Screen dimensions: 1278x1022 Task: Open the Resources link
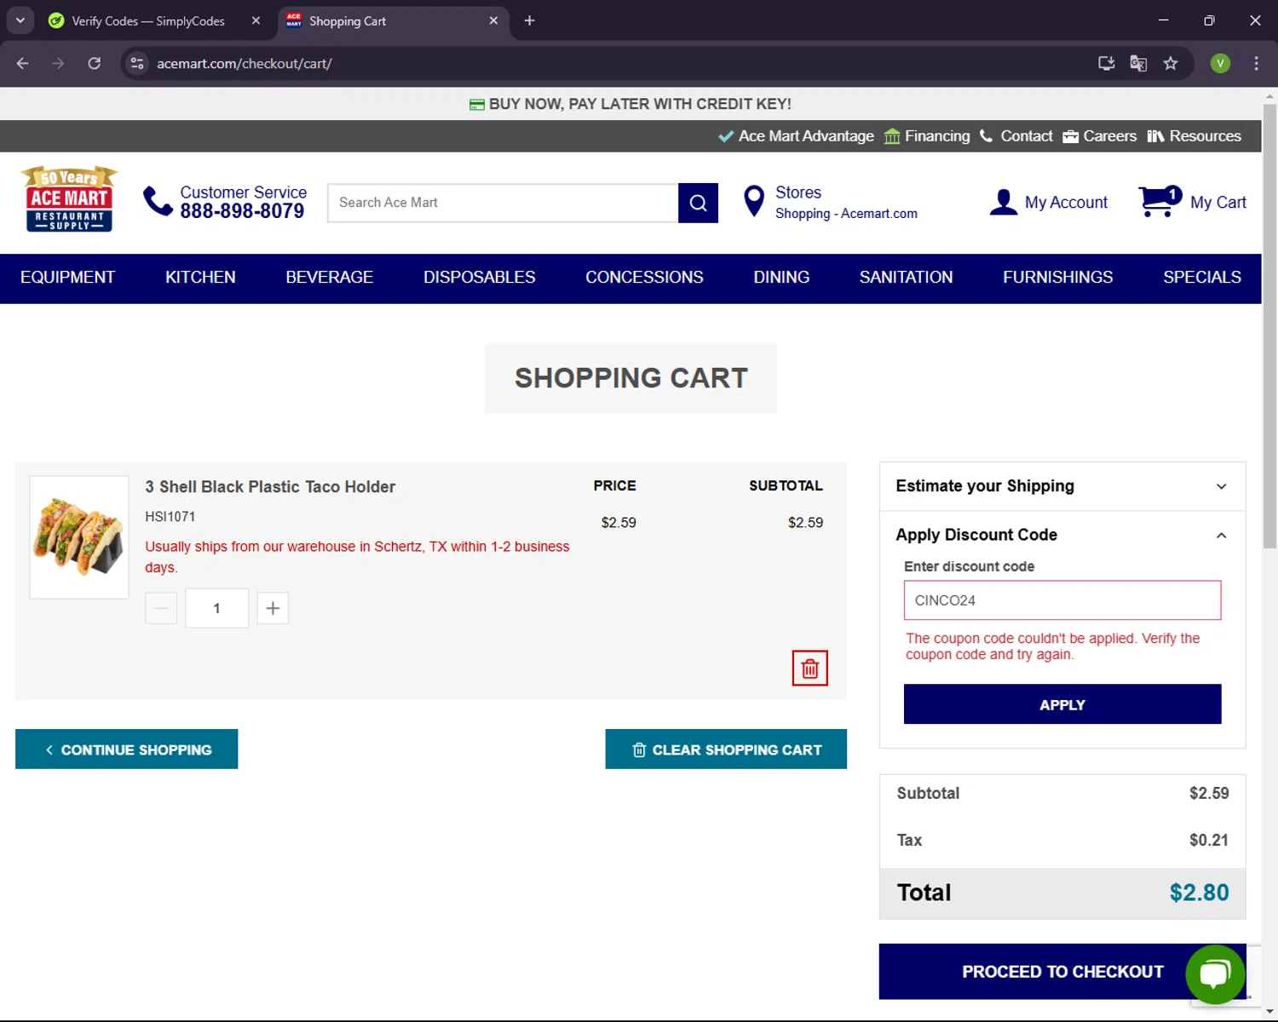click(1194, 136)
